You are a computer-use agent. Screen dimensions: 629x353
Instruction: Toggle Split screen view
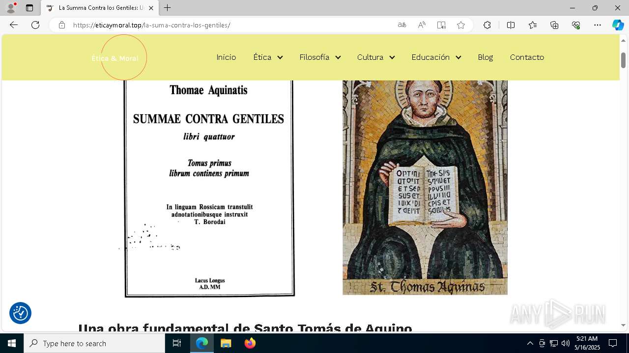[511, 25]
